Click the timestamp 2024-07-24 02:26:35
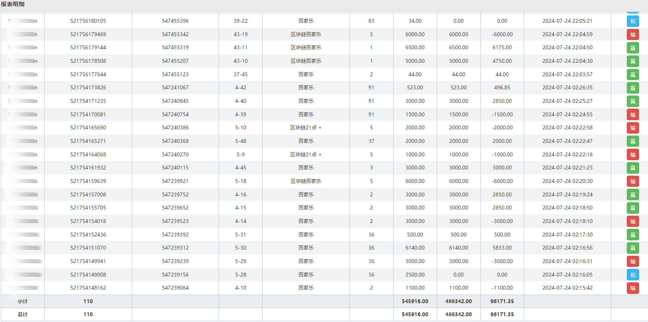 [x=567, y=88]
